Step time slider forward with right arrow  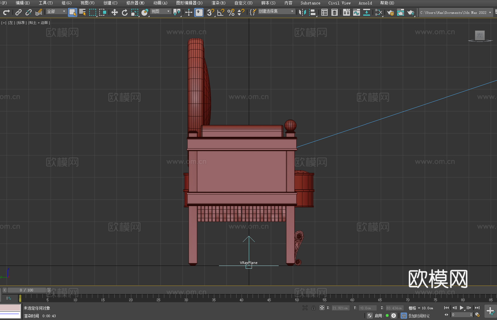[49, 290]
